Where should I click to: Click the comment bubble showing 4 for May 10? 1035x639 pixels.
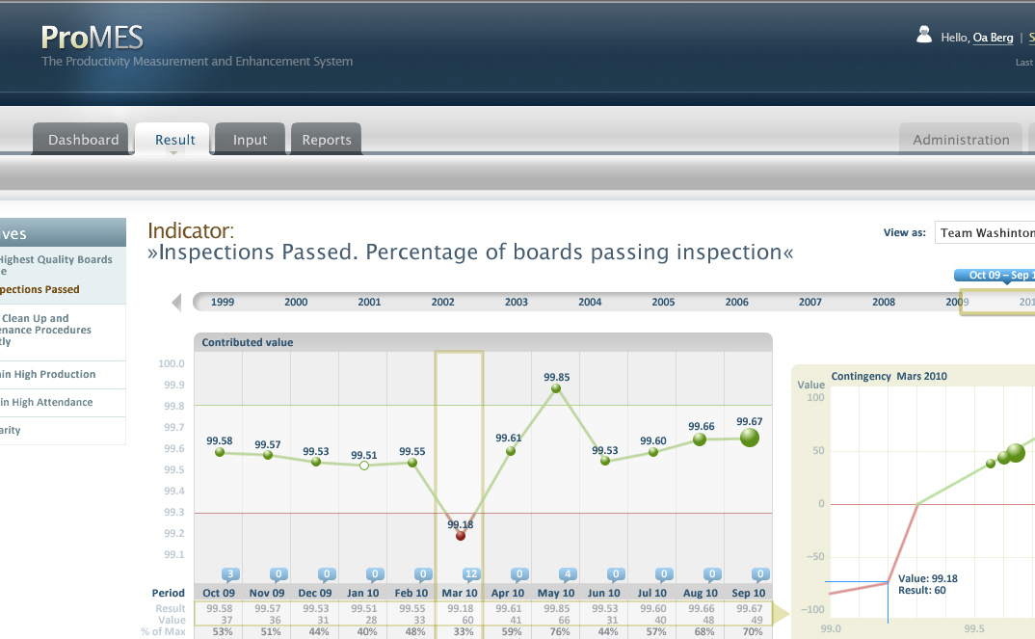[x=568, y=573]
